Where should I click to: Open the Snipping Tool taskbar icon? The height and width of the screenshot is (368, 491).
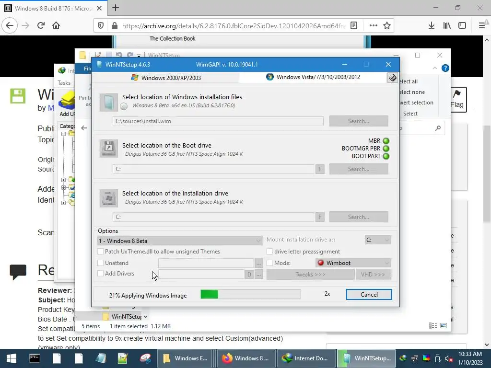pyautogui.click(x=146, y=358)
